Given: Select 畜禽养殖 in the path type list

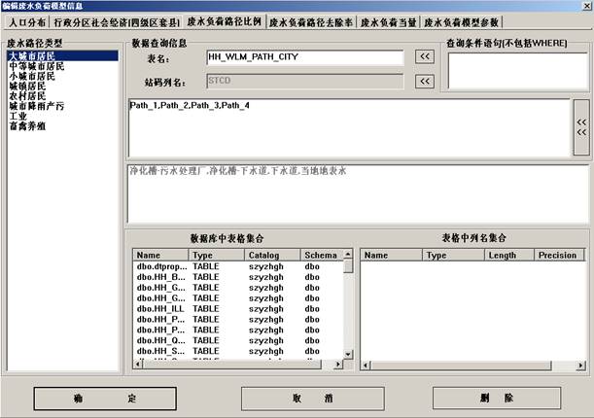Looking at the screenshot, I should pos(29,125).
